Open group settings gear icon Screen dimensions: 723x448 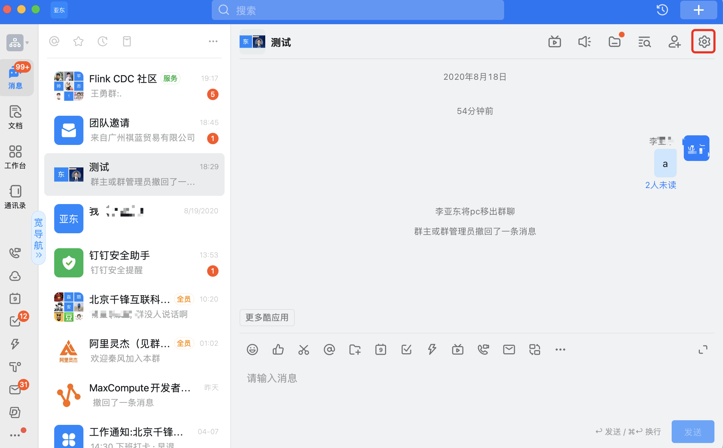point(703,42)
